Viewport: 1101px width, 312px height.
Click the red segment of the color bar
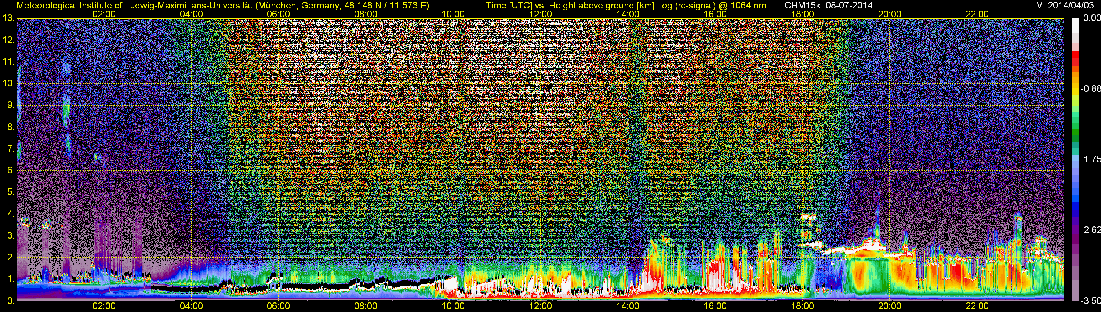pyautogui.click(x=1075, y=55)
